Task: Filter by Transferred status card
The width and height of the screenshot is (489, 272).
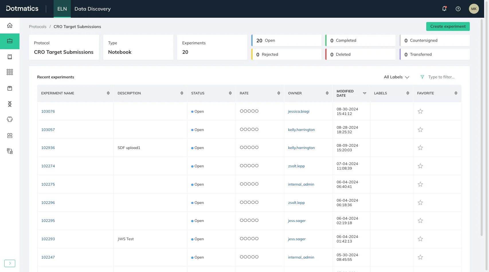Action: pyautogui.click(x=435, y=54)
